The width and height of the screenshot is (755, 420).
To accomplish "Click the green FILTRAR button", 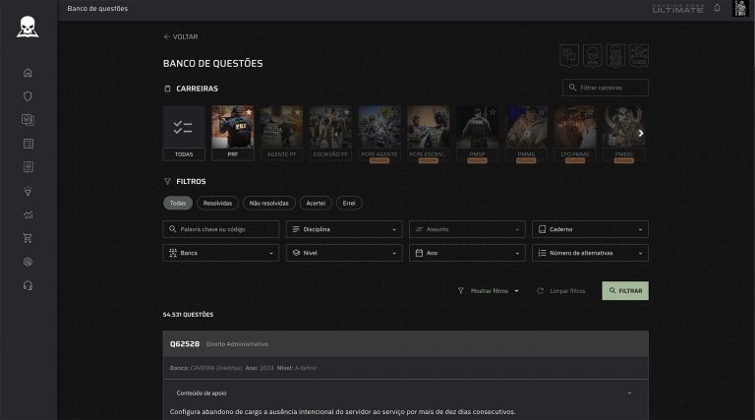I will tap(624, 291).
